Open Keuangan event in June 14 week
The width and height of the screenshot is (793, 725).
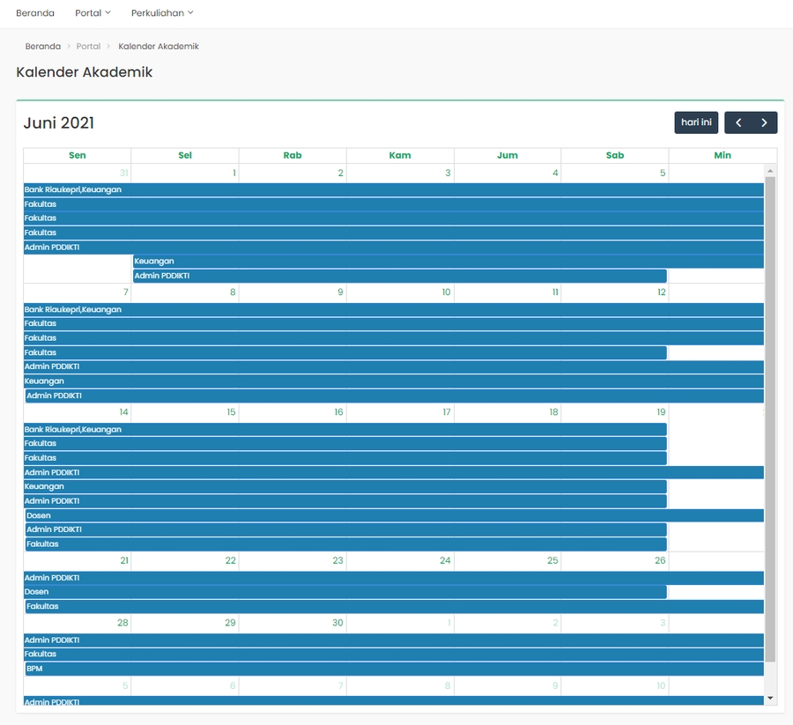(344, 486)
